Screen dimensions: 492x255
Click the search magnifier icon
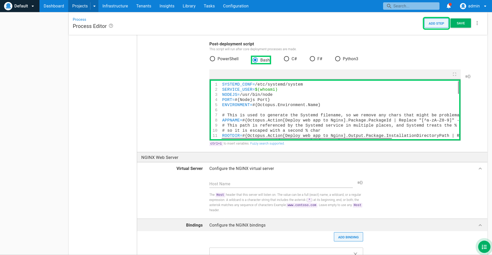[389, 6]
